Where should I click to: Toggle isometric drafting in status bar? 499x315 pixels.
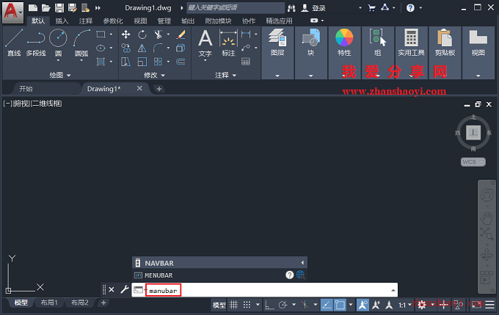pyautogui.click(x=305, y=305)
